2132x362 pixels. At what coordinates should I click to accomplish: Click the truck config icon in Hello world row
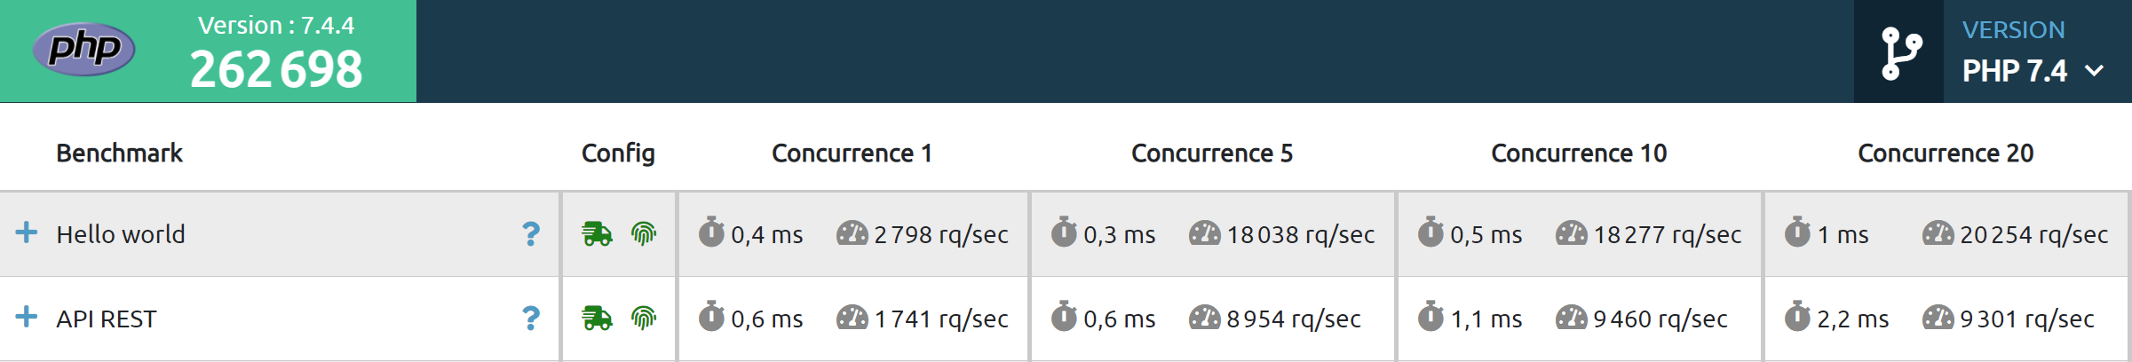(x=597, y=234)
